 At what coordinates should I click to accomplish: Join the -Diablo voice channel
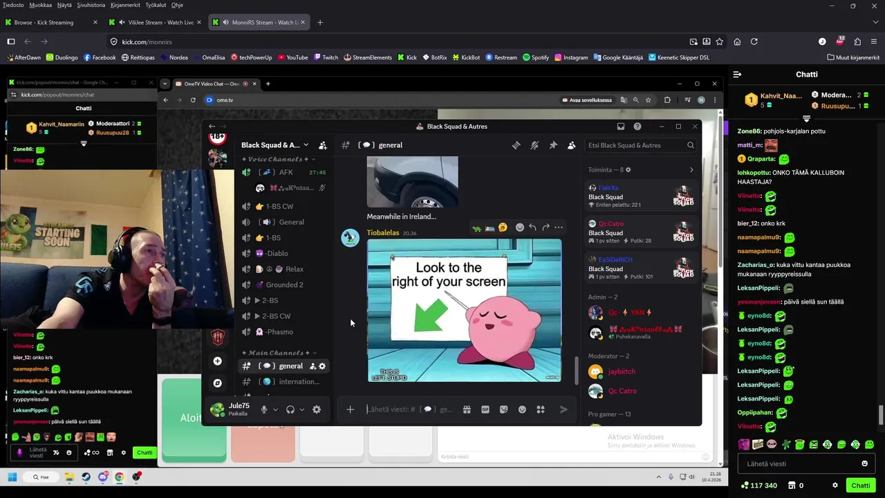click(x=283, y=253)
